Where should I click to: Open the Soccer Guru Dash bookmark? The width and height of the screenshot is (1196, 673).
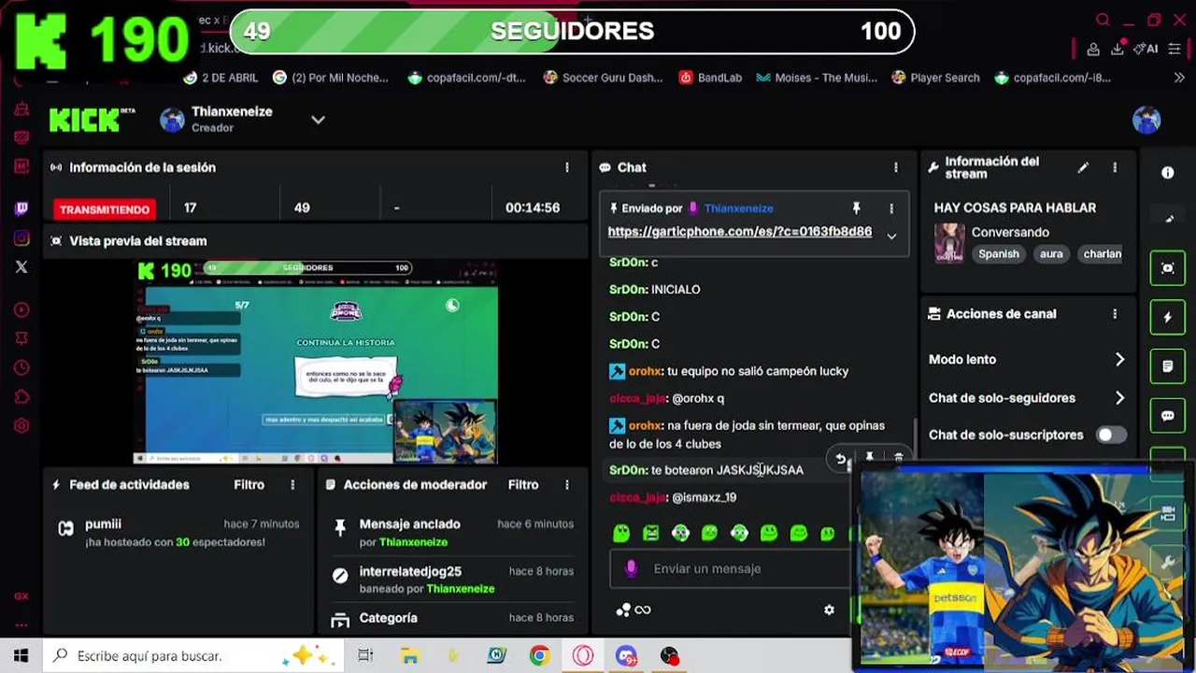603,78
